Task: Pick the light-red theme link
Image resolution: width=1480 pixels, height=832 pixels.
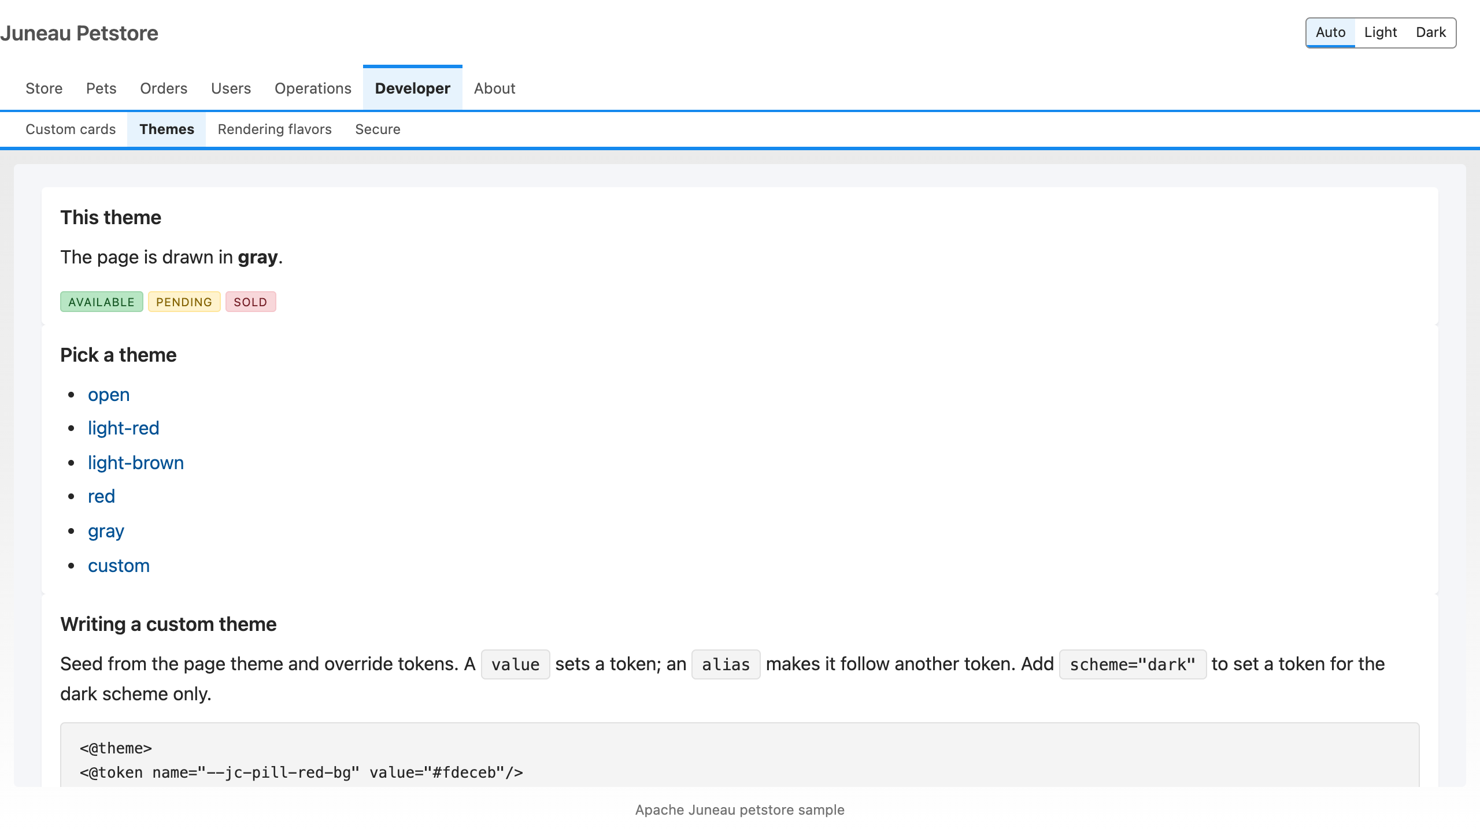Action: [x=123, y=429]
